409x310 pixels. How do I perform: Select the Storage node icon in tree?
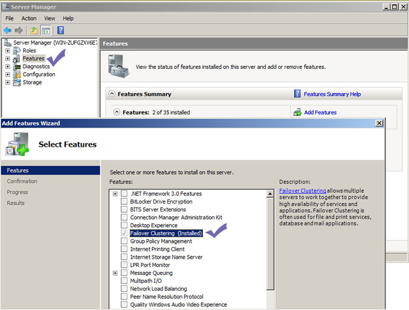point(17,82)
